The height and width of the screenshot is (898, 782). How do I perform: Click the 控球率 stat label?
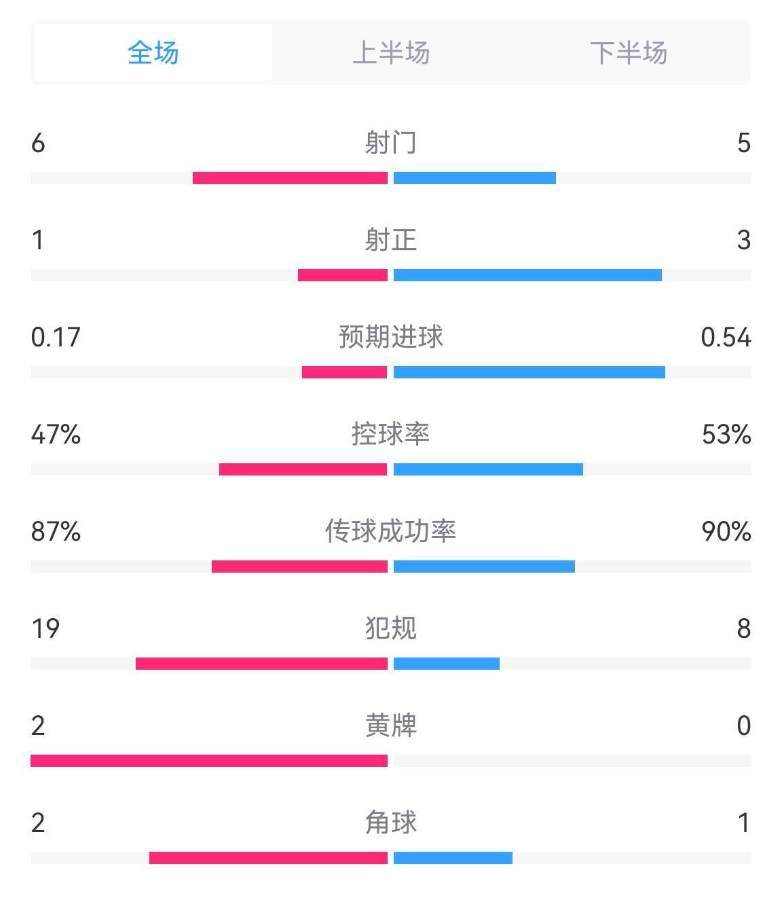pyautogui.click(x=391, y=434)
